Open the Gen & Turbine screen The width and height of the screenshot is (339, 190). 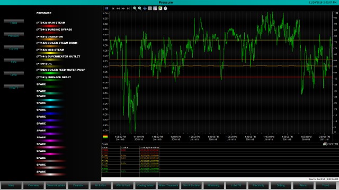tap(191, 185)
